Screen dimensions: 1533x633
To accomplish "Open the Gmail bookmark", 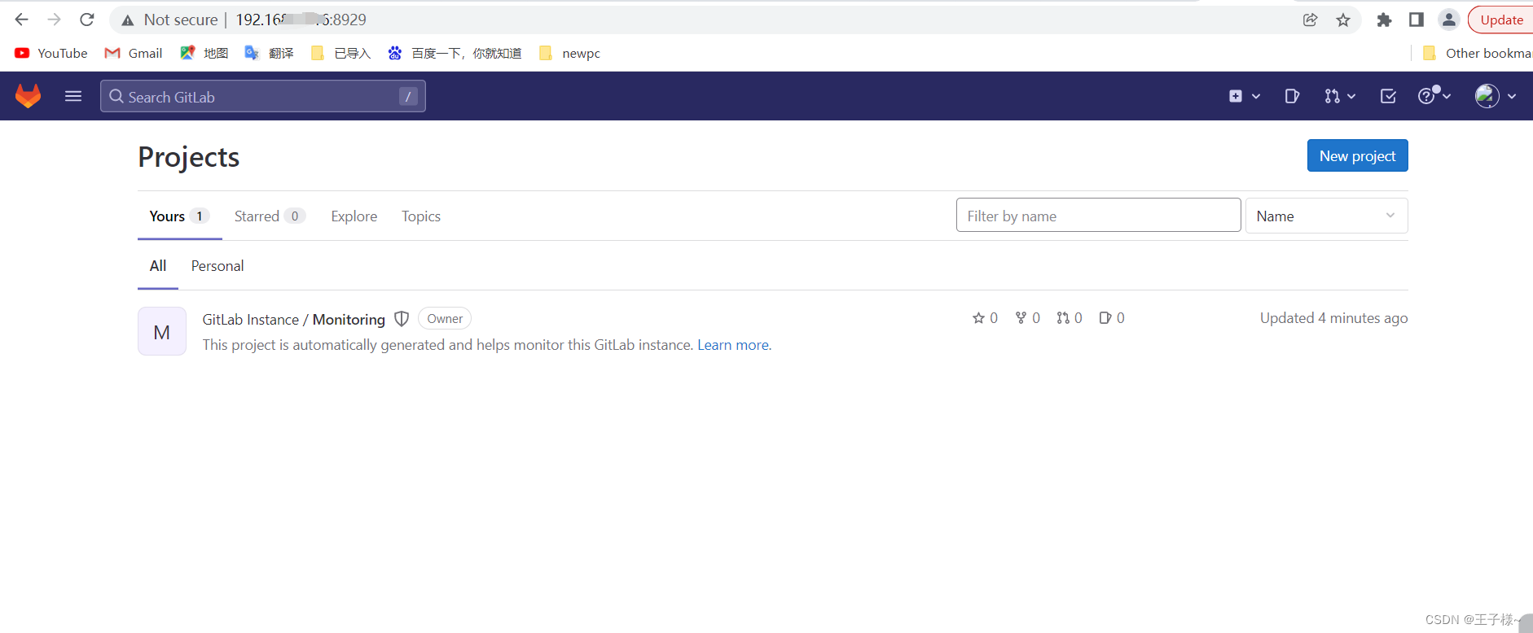I will click(x=134, y=53).
